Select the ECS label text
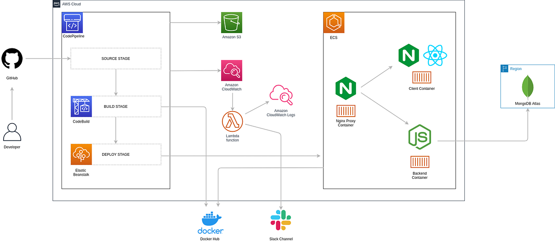555x242 pixels. [333, 38]
